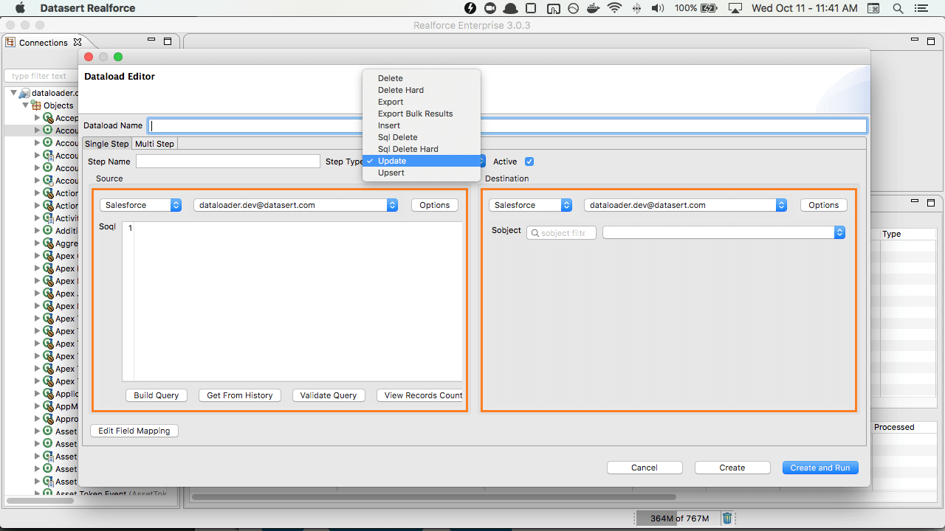The image size is (945, 531).
Task: Open the Notification Center list icon
Action: click(923, 8)
